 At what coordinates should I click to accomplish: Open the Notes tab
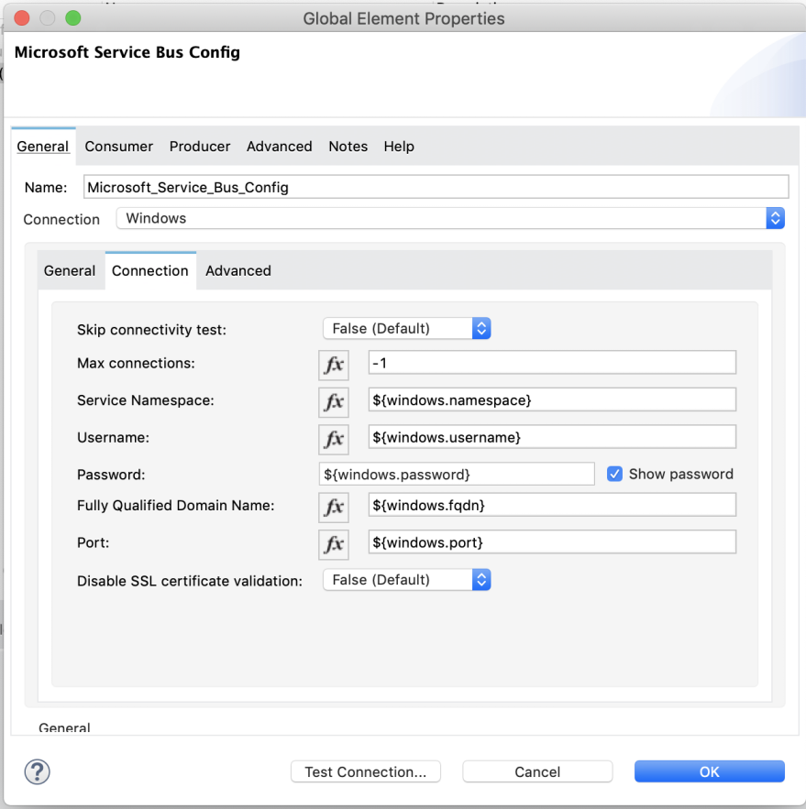click(348, 146)
